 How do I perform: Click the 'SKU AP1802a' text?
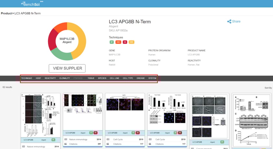(x=118, y=30)
